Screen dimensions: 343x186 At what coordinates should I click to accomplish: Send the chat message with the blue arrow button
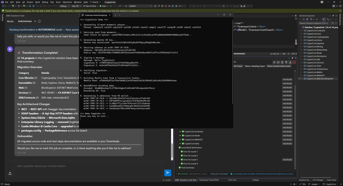pos(167,173)
